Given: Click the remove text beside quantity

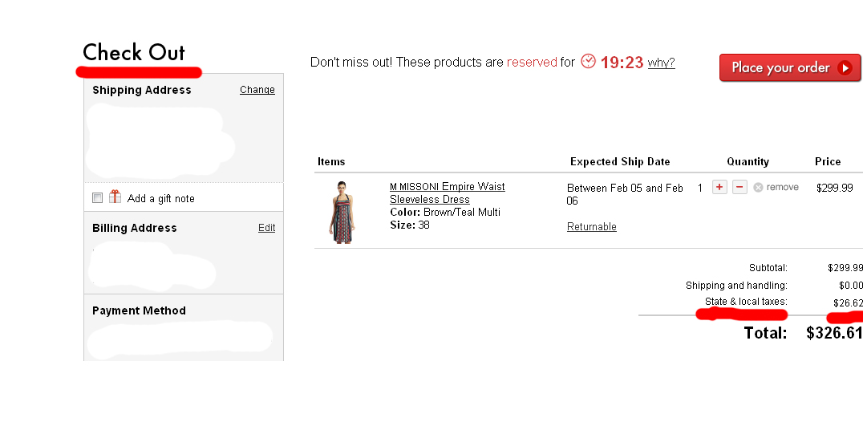Looking at the screenshot, I should pos(782,187).
